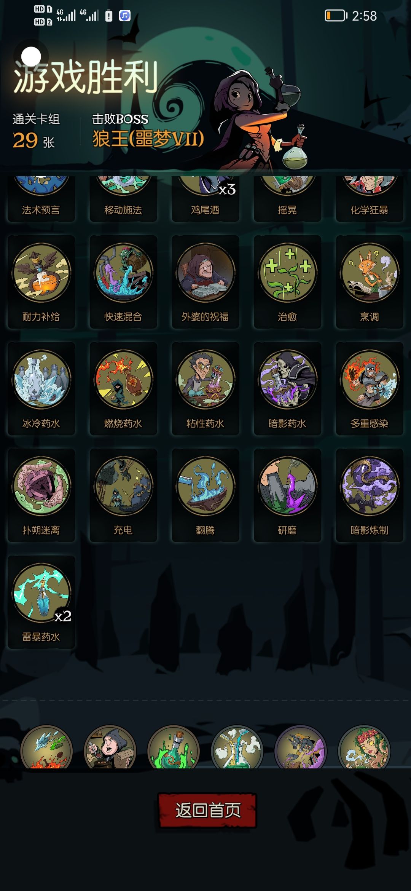This screenshot has height=891, width=411.
Task: Open the 暗影药水 skeleton card
Action: [x=287, y=389]
